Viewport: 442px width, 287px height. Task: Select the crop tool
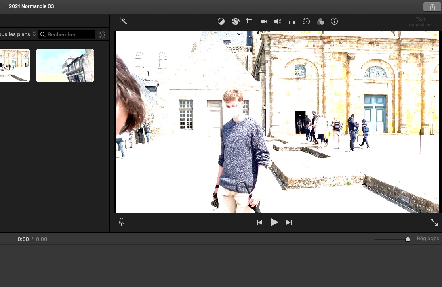point(250,21)
